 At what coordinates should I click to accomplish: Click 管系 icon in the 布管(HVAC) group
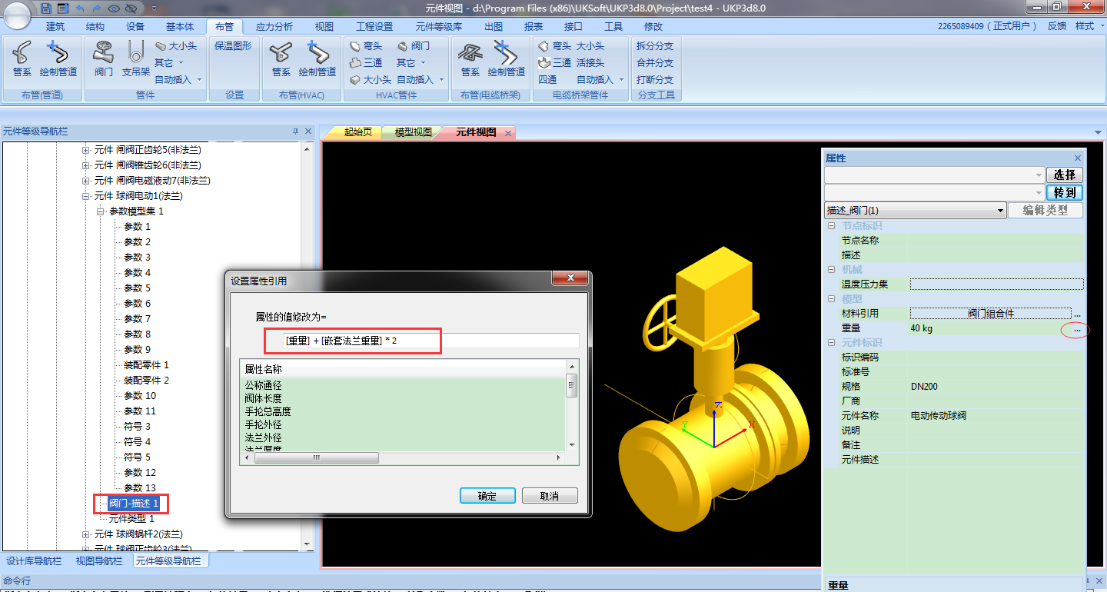click(281, 58)
